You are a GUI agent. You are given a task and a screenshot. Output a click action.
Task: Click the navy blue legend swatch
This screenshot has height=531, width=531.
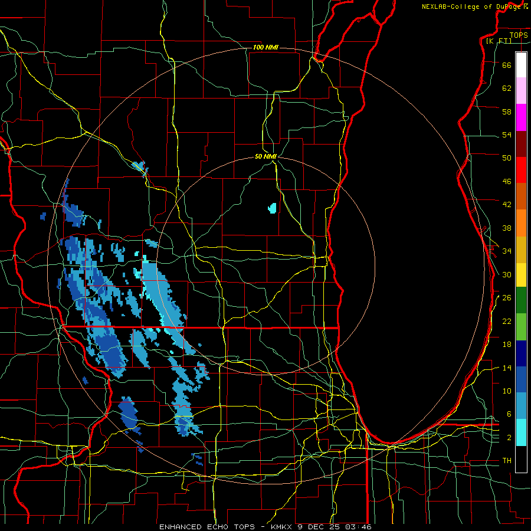click(x=521, y=353)
